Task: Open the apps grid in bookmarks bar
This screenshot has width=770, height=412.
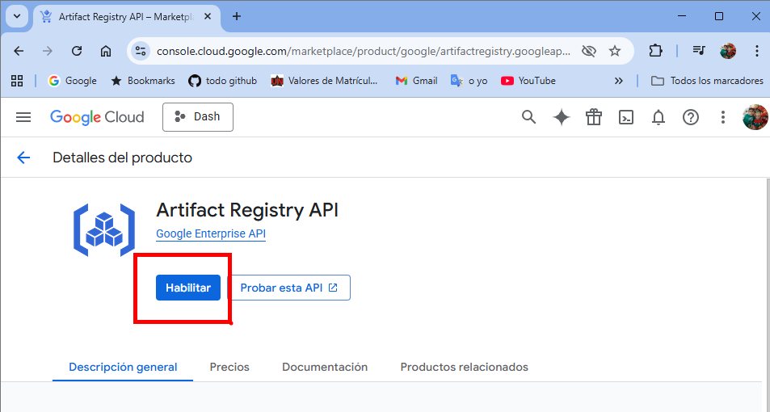Action: point(17,81)
